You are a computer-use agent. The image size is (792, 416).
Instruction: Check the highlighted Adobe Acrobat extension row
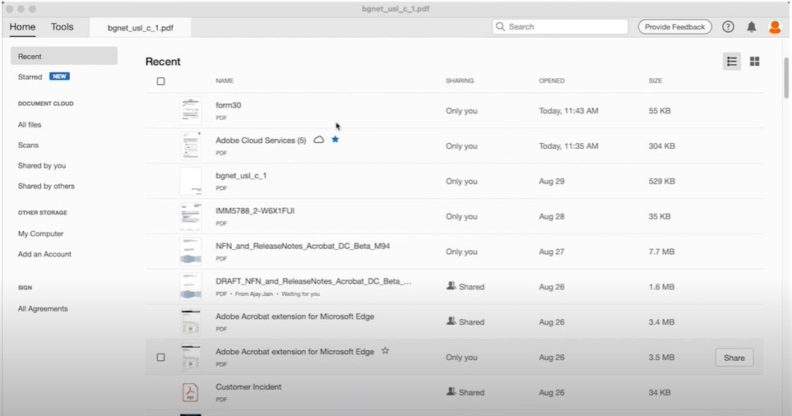(160, 358)
